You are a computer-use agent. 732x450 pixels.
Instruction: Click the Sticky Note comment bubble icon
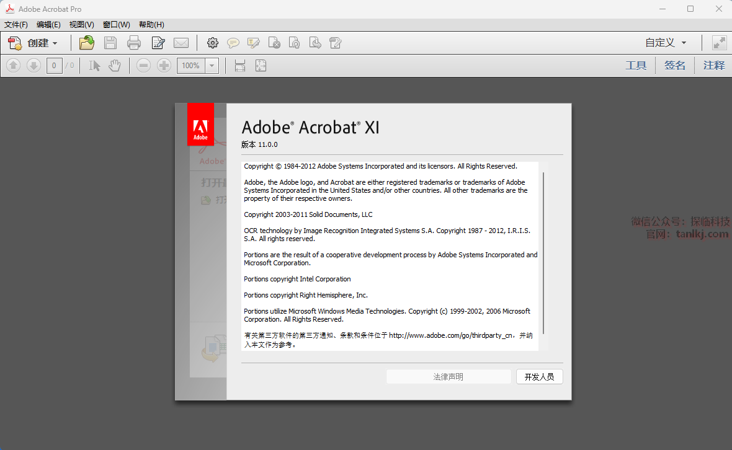pos(233,43)
